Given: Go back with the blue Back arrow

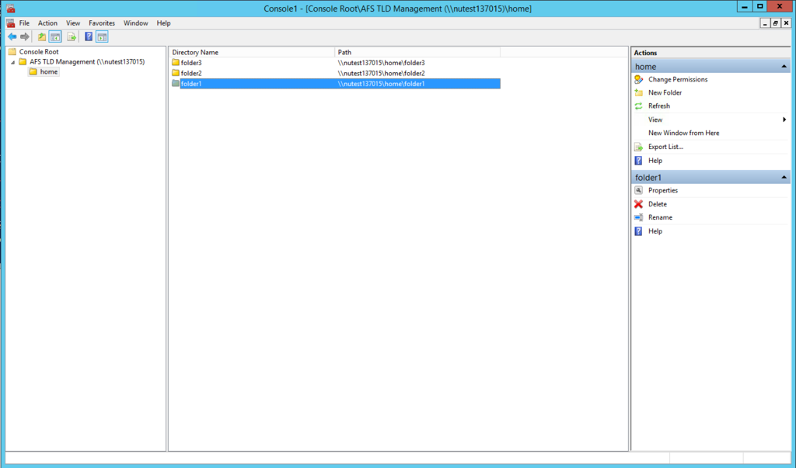Looking at the screenshot, I should [x=12, y=36].
